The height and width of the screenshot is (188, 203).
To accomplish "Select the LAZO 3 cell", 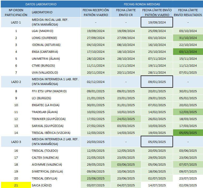I will [x=16, y=142].
